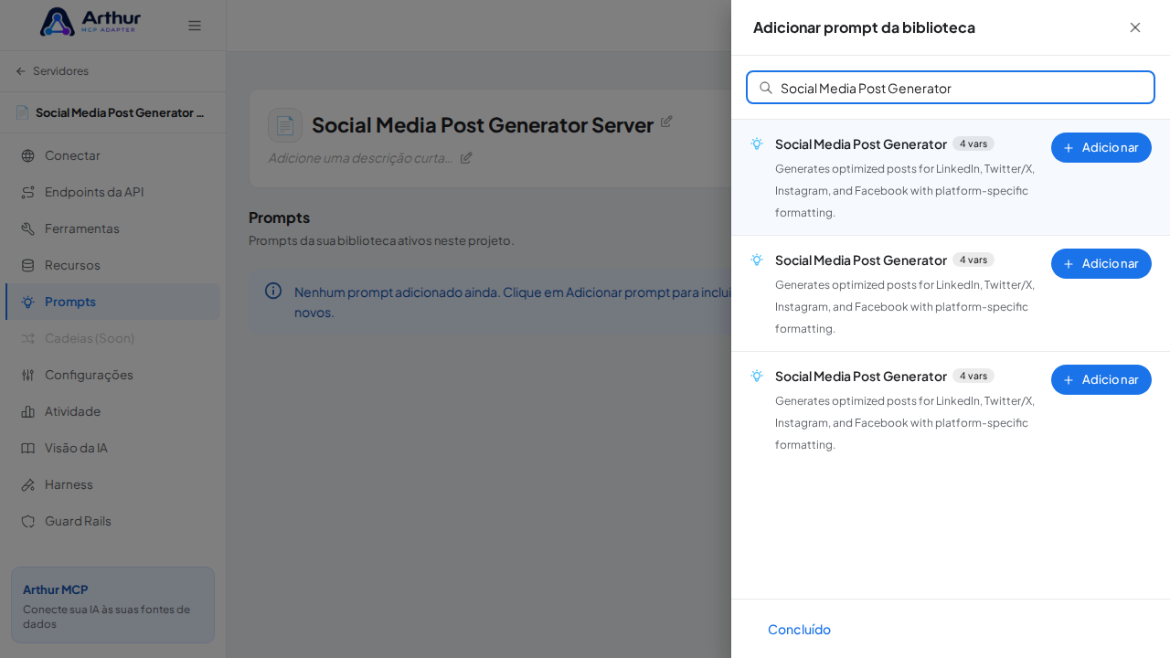
Task: Click the Arthur MCP Adapter logo
Action: click(x=90, y=22)
